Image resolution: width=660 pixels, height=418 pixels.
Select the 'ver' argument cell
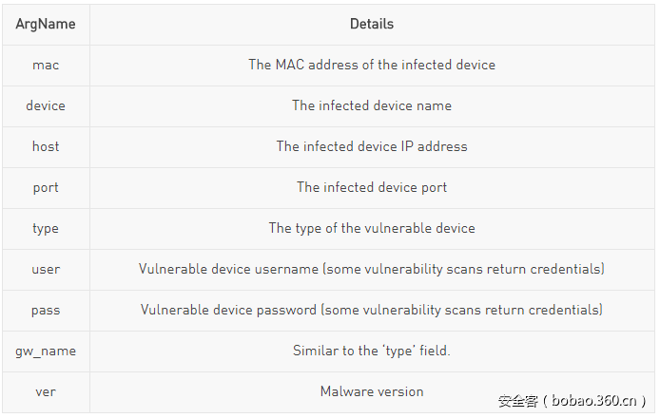click(x=46, y=391)
